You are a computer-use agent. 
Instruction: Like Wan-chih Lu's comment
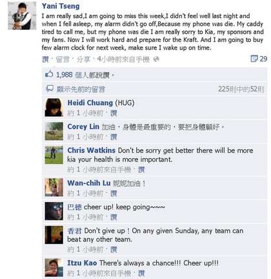(114, 193)
